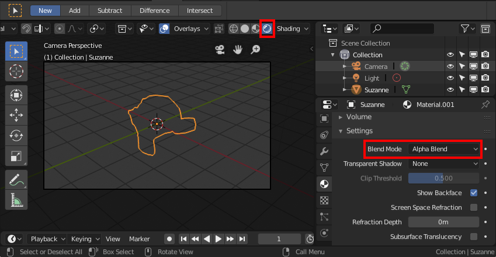
Task: Enable Screen Space Refraction
Action: tap(474, 207)
